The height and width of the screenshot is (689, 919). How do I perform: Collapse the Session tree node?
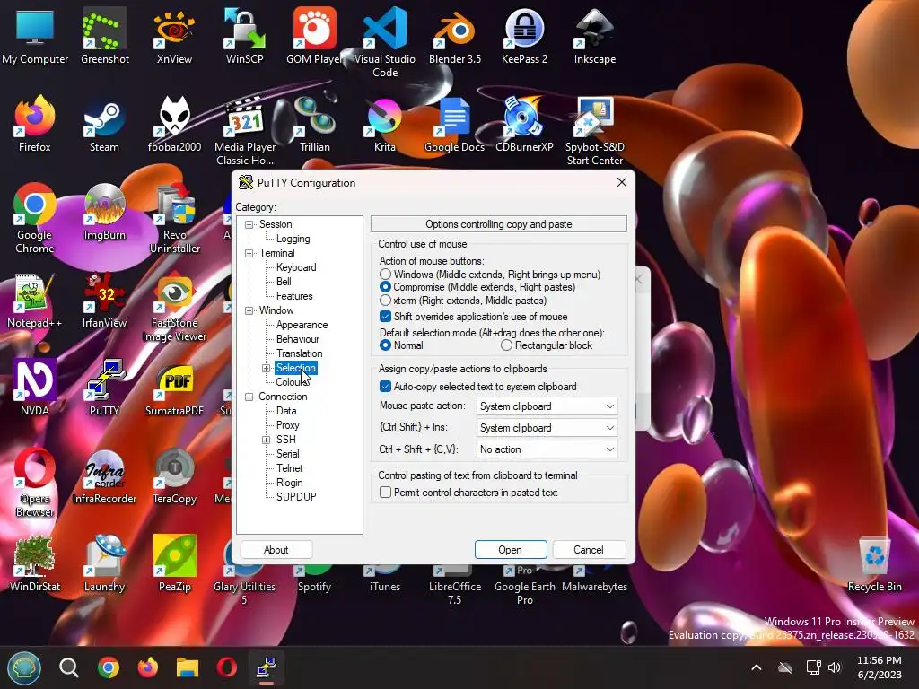[x=249, y=224]
